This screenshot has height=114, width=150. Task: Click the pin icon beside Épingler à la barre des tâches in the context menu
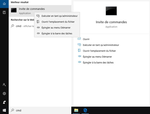coord(38,33)
